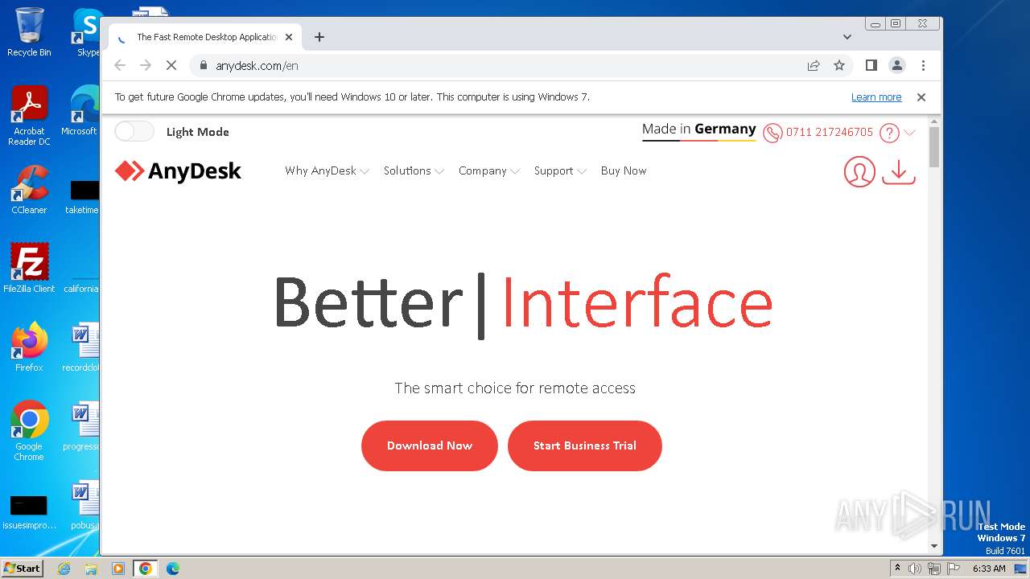
Task: Open Internet Explorer in taskbar
Action: pyautogui.click(x=64, y=569)
